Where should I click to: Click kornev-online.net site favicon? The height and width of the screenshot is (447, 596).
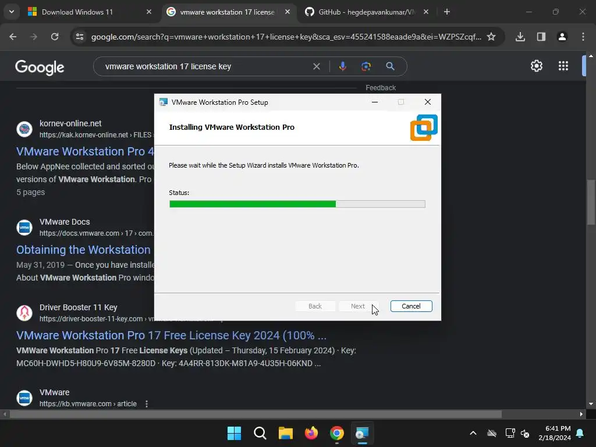24,129
